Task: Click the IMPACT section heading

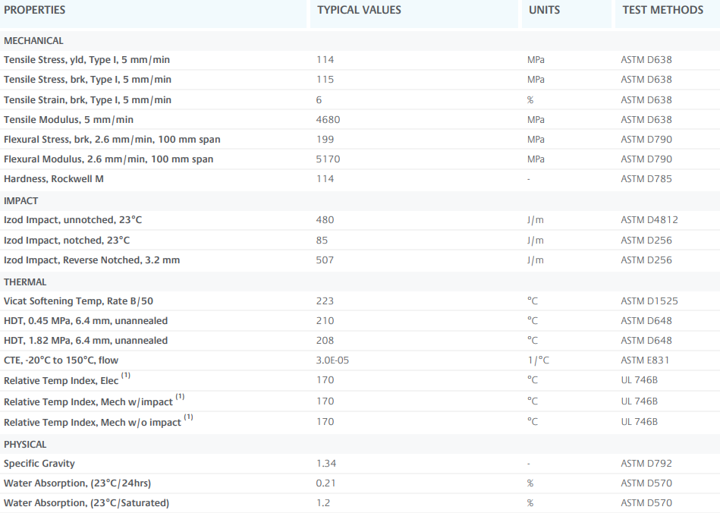Action: [x=20, y=201]
